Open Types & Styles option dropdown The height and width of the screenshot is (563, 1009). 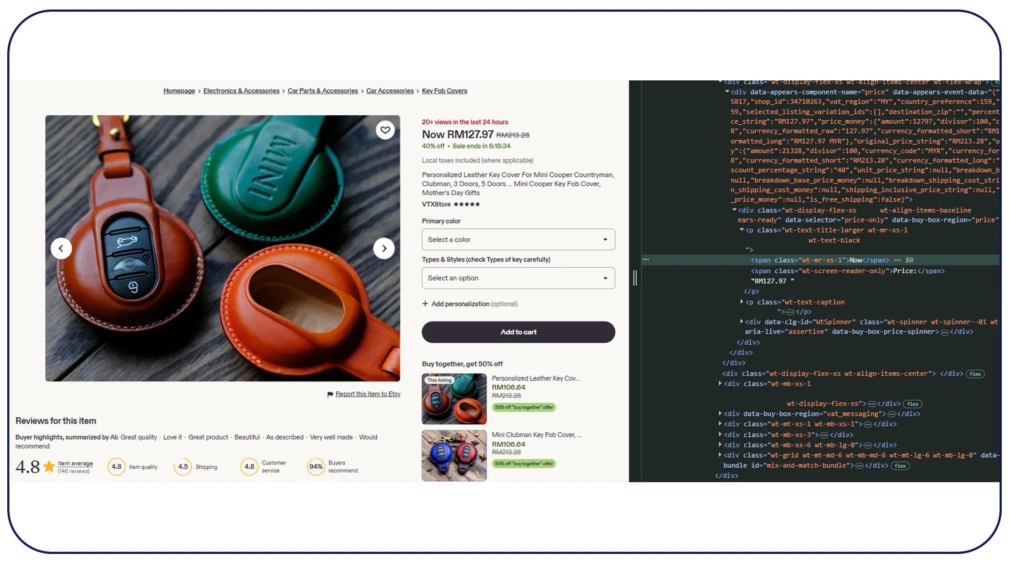tap(518, 278)
